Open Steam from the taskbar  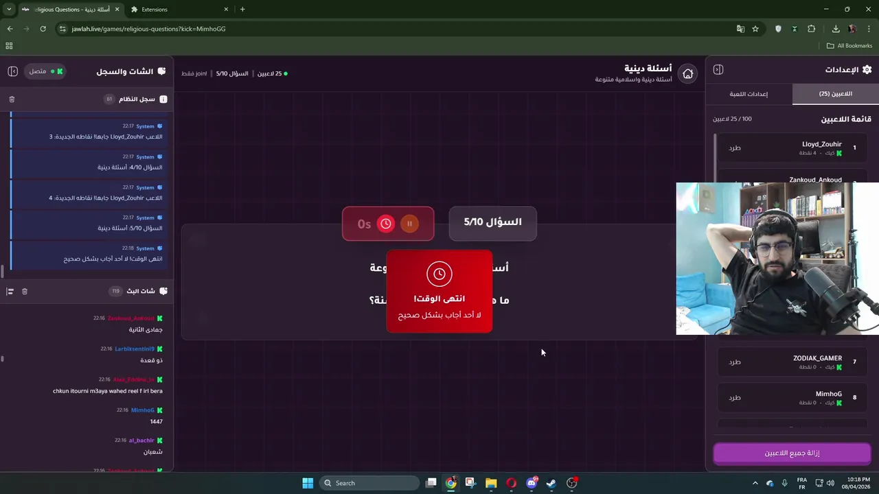(x=551, y=483)
